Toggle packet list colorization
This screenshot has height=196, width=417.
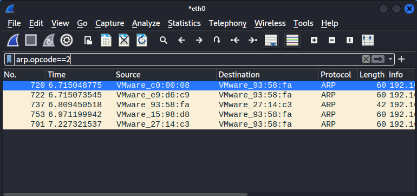(x=292, y=41)
